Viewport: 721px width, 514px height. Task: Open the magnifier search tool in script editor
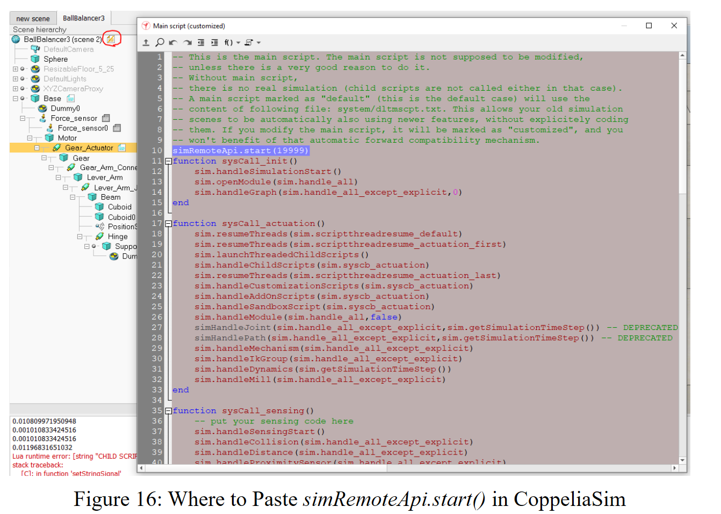160,42
